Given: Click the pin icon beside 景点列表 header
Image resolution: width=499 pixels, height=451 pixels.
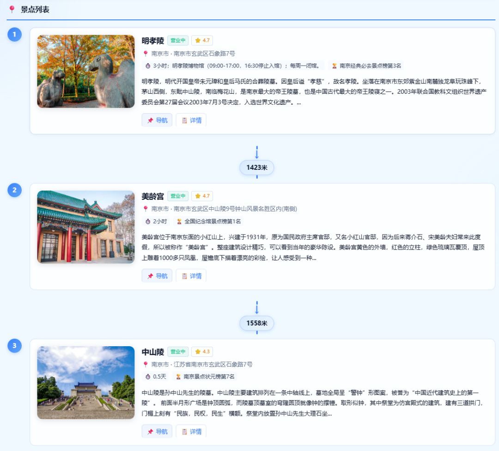Looking at the screenshot, I should [x=12, y=10].
